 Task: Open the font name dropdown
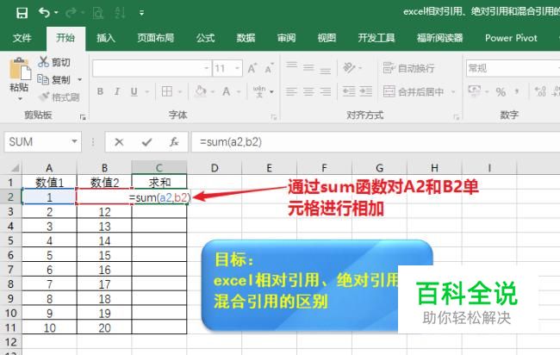point(207,68)
